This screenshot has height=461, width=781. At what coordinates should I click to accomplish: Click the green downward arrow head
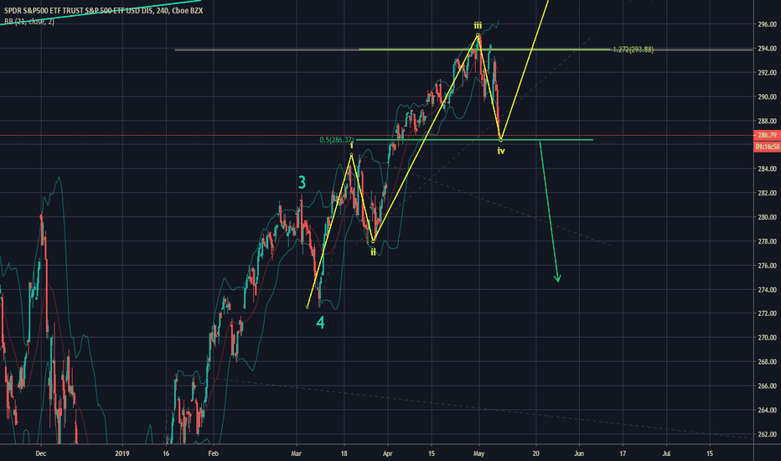(557, 278)
